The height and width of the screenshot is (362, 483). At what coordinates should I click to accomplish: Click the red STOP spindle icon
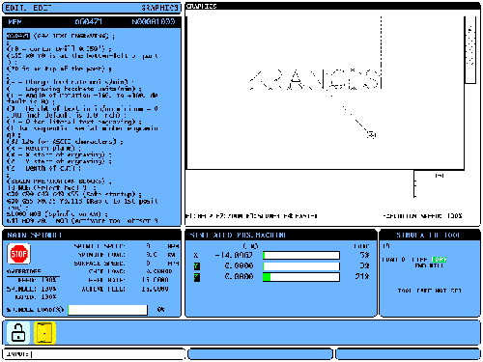18,254
